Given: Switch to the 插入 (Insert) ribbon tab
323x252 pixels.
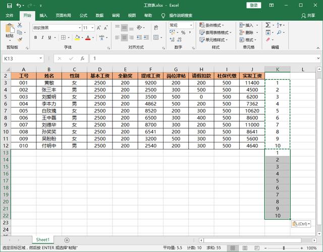Looking at the screenshot, I should (43, 16).
